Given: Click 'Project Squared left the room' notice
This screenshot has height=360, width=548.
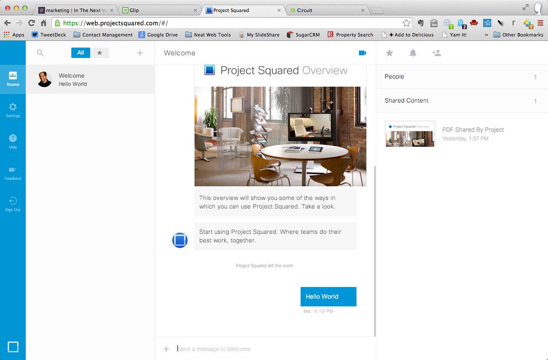Looking at the screenshot, I should pyautogui.click(x=264, y=266).
